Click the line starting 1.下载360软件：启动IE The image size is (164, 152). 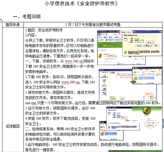59,77
